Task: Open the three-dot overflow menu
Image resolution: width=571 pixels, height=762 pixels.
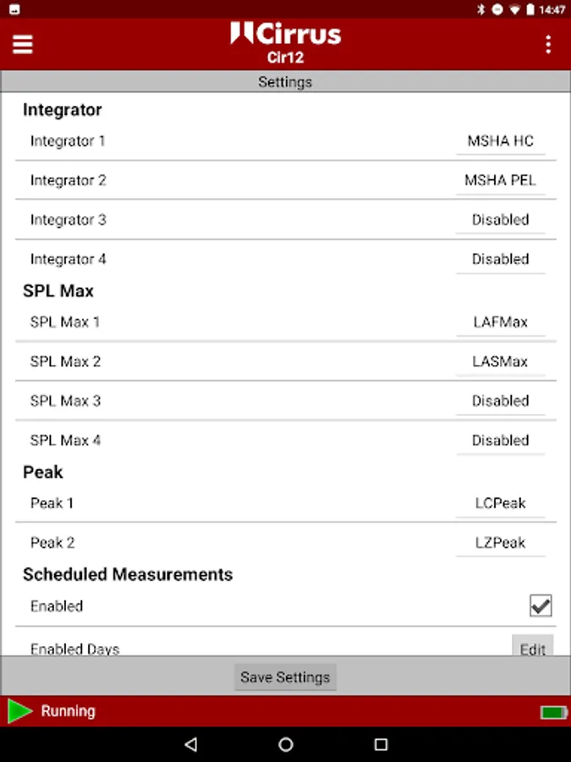Action: [x=548, y=44]
